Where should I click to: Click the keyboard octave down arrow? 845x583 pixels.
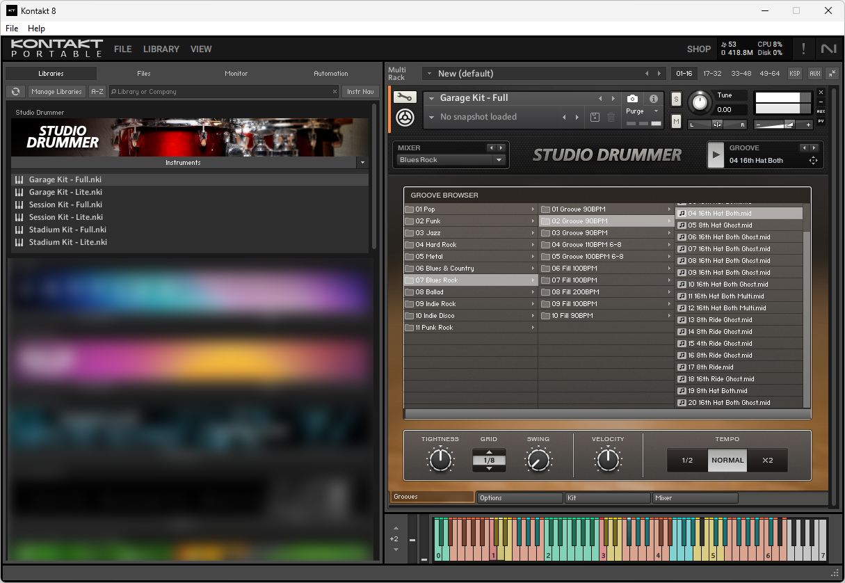[396, 550]
